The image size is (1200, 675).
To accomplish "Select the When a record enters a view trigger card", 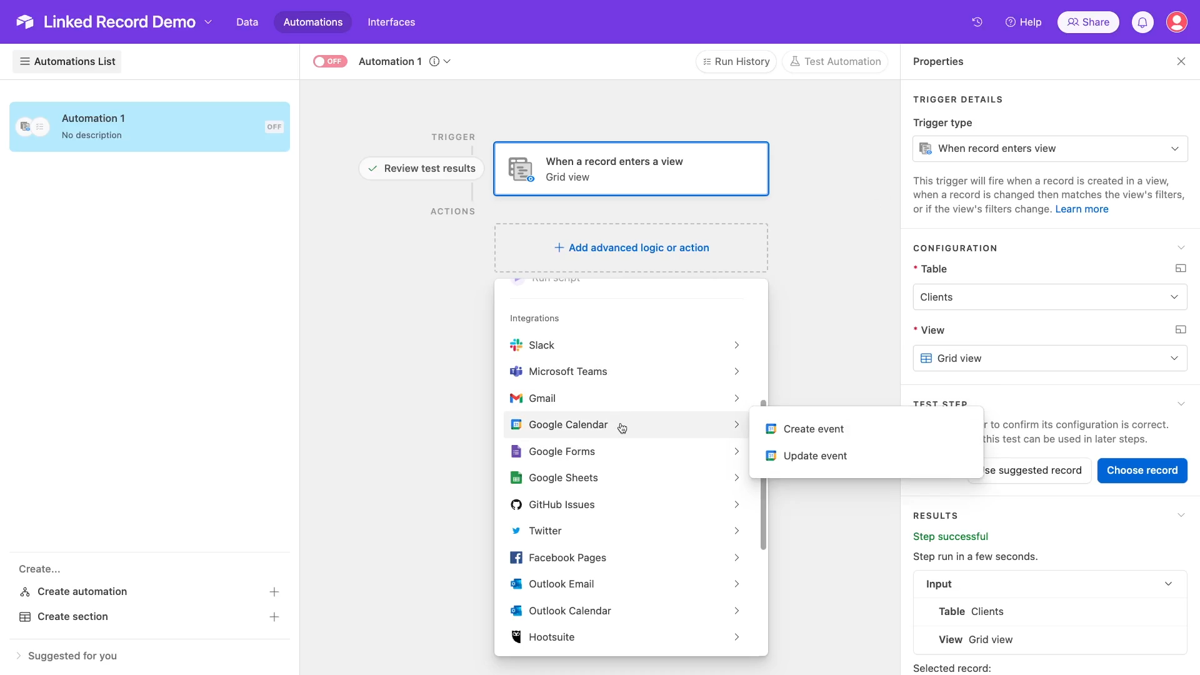I will pyautogui.click(x=631, y=169).
